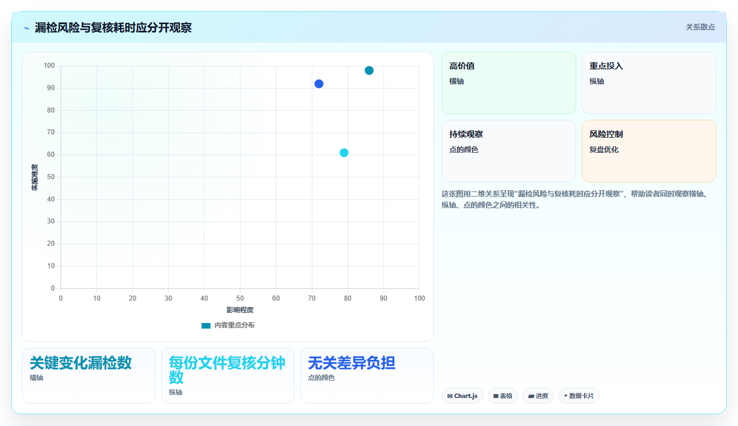Image resolution: width=738 pixels, height=426 pixels.
Task: Open the 持续观察 card
Action: (x=509, y=151)
